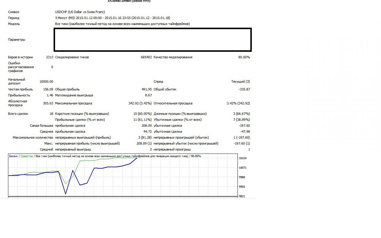Click the "Качество моделирования" label

(x=173, y=57)
